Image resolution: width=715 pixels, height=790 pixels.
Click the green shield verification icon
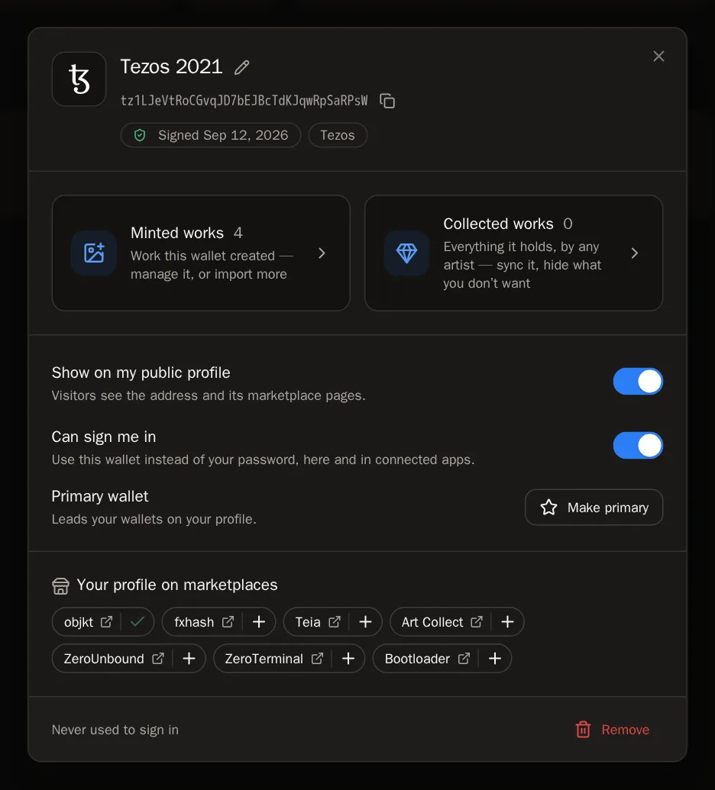[x=140, y=135]
